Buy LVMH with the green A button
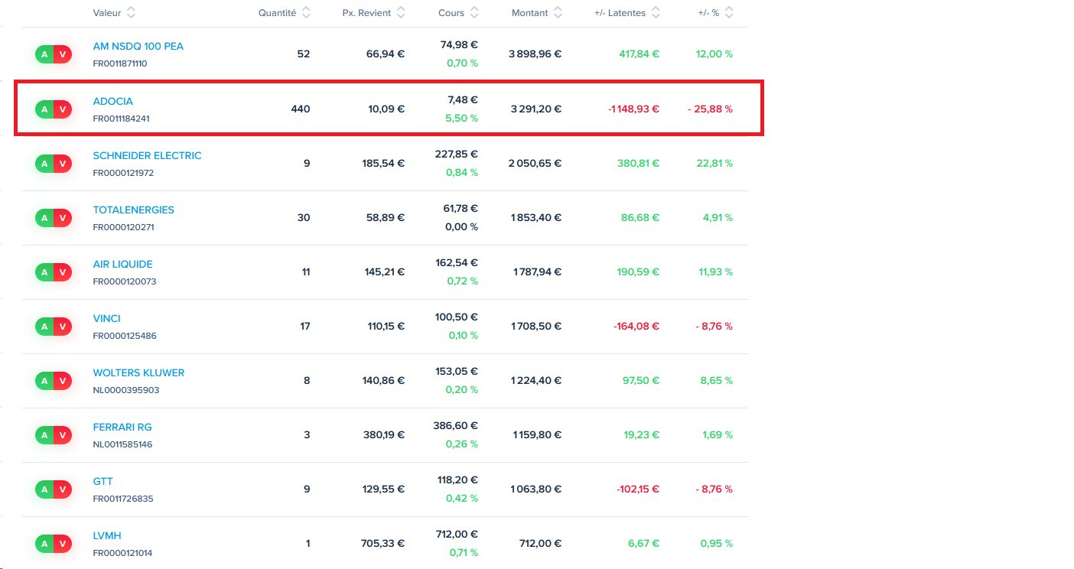The width and height of the screenshot is (1074, 569). point(44,544)
